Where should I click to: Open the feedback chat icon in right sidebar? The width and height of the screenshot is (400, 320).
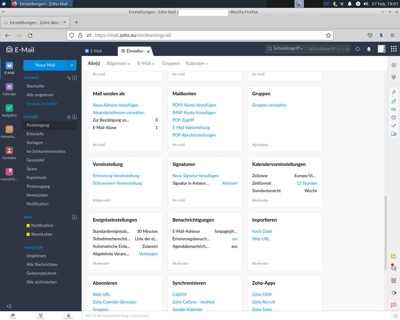click(394, 305)
